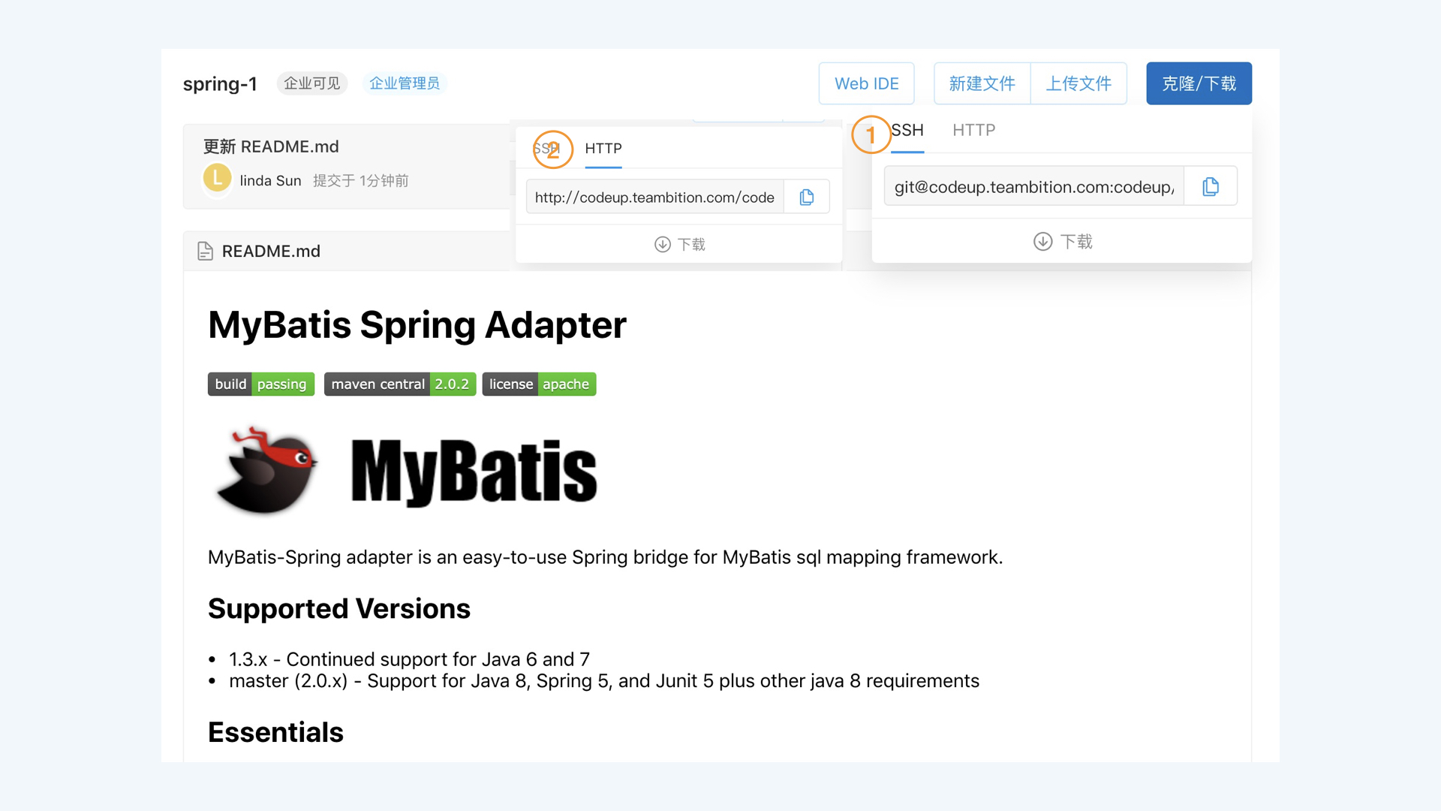The width and height of the screenshot is (1441, 811).
Task: Click the MyBatis Spring Adapter heading
Action: (417, 325)
